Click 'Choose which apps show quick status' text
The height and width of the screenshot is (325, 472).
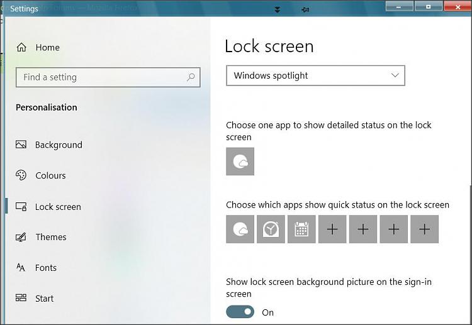pyautogui.click(x=337, y=205)
